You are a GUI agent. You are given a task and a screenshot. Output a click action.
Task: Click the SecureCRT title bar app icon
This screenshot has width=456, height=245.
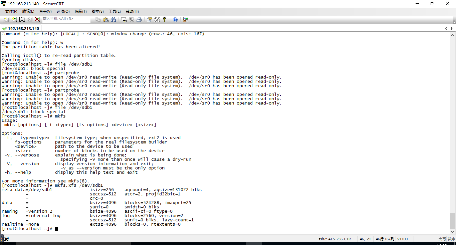(3, 4)
